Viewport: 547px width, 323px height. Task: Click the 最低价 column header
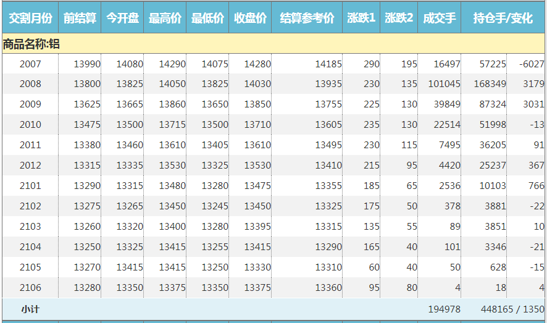(x=207, y=19)
